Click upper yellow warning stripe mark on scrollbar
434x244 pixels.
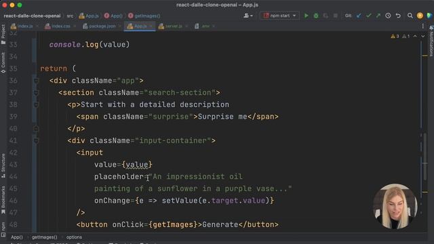(x=425, y=56)
